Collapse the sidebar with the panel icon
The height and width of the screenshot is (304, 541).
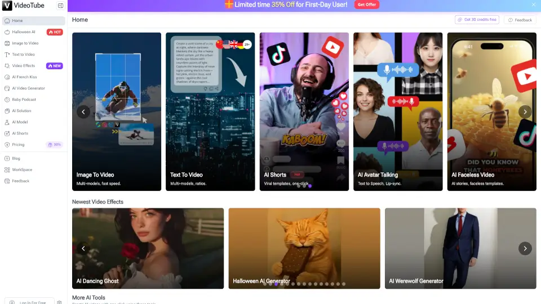pos(60,6)
